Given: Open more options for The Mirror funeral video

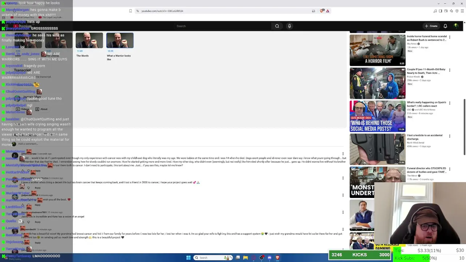Looking at the screenshot, I should (x=450, y=169).
